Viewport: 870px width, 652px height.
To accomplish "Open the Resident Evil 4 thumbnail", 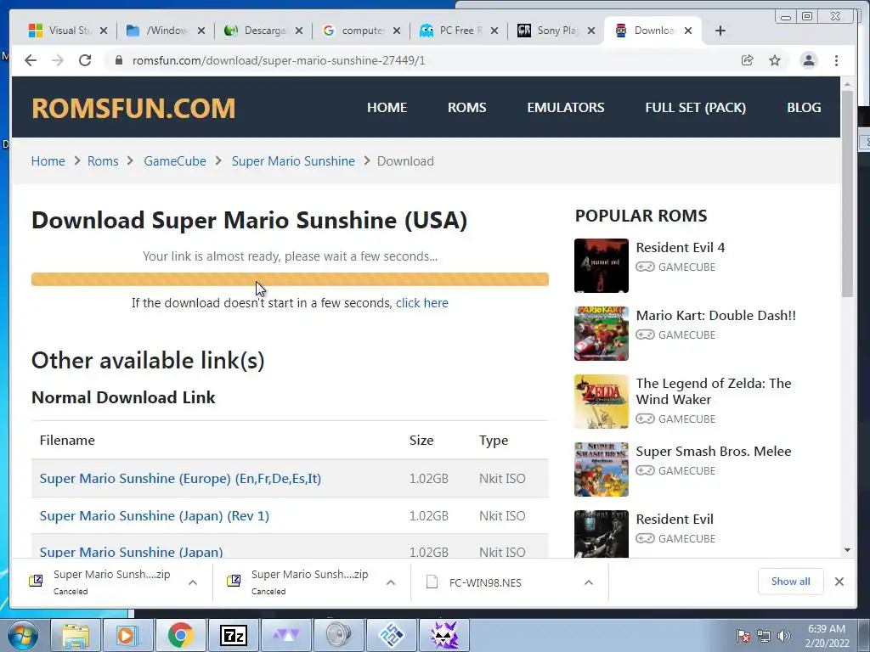I will [602, 266].
